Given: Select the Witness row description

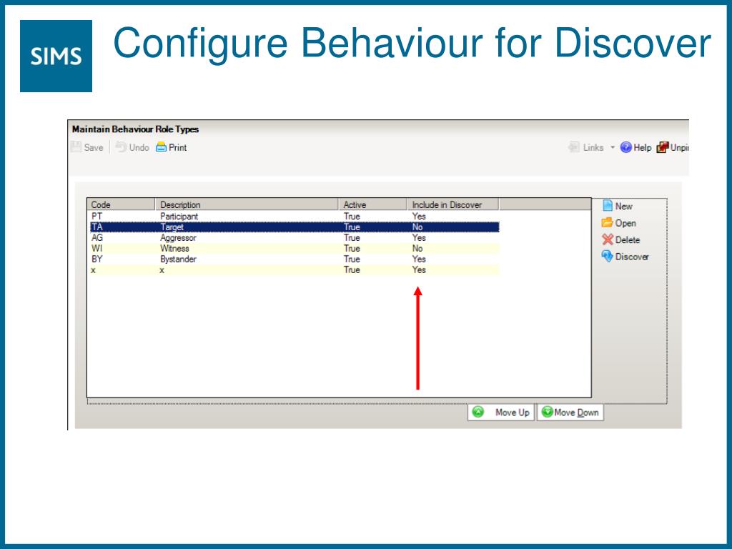Looking at the screenshot, I should coord(174,248).
